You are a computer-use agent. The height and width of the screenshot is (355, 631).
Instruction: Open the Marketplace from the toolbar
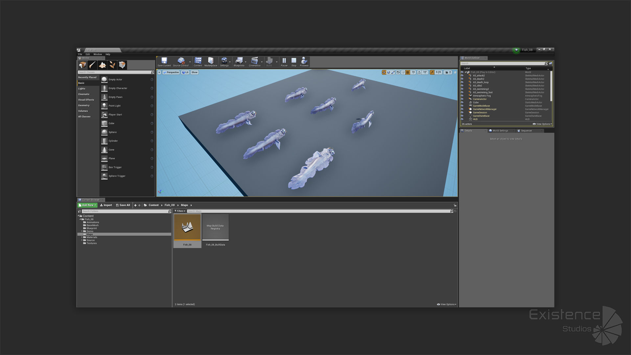(211, 61)
